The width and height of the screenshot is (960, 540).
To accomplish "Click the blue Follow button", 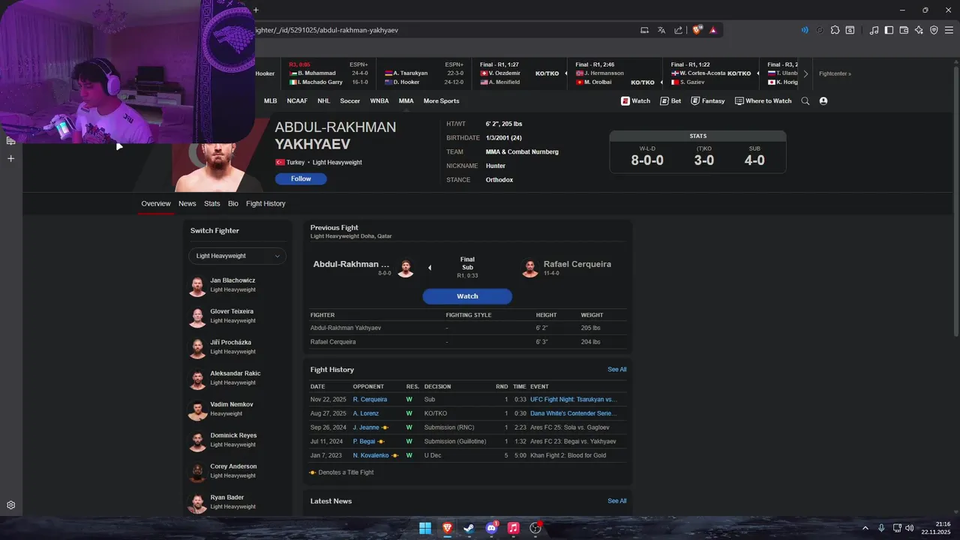I will click(x=301, y=178).
